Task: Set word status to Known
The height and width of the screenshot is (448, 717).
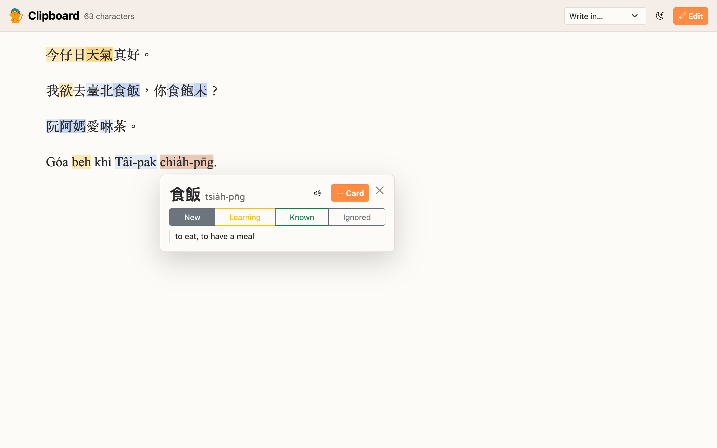Action: point(302,217)
